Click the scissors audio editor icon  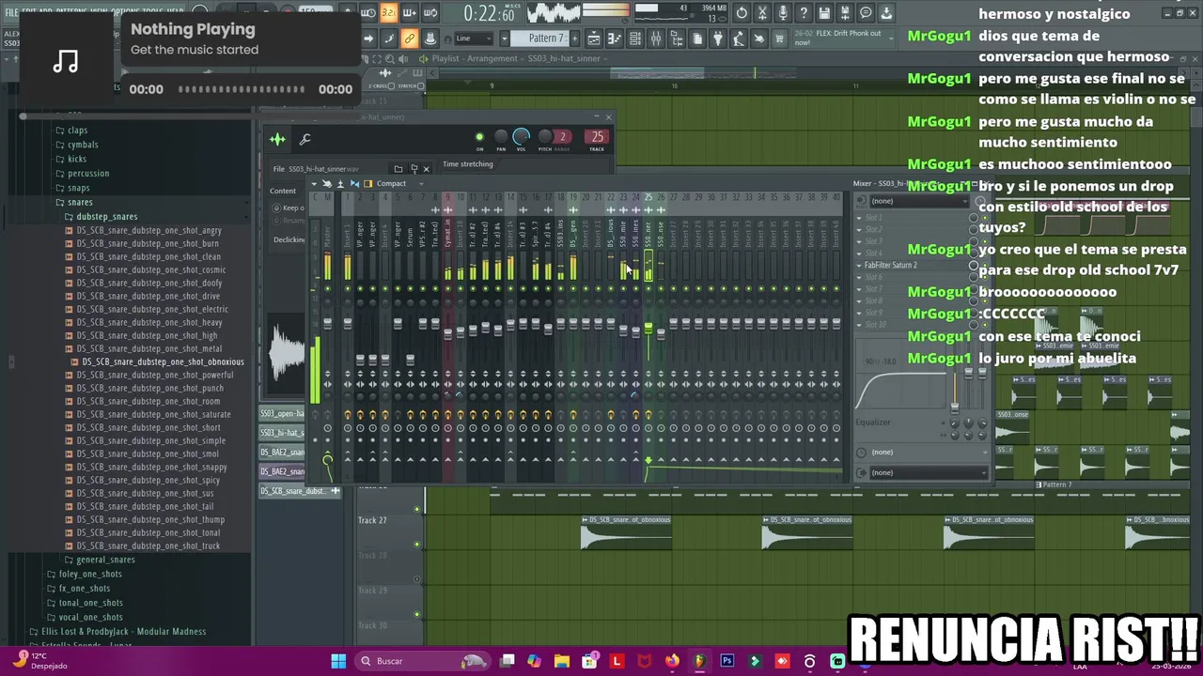[761, 13]
